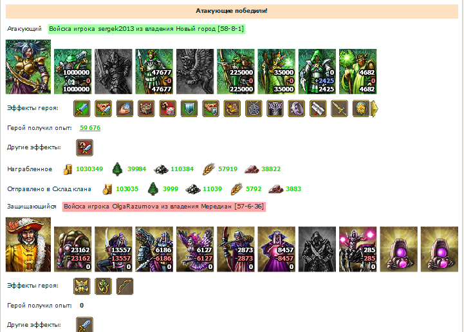Click the unit tile with 1000000 troops
Image resolution: width=464 pixels, height=332 pixels.
(x=73, y=71)
